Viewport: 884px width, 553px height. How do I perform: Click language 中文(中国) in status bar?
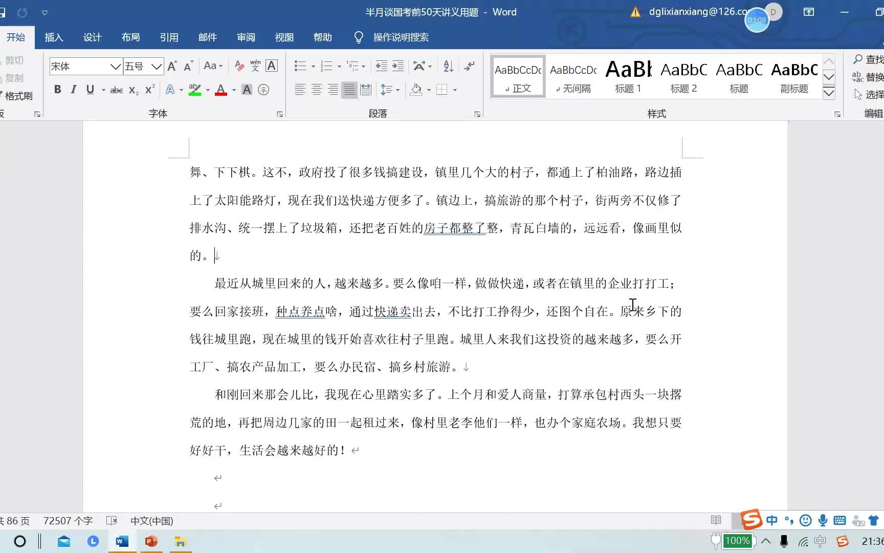click(151, 521)
